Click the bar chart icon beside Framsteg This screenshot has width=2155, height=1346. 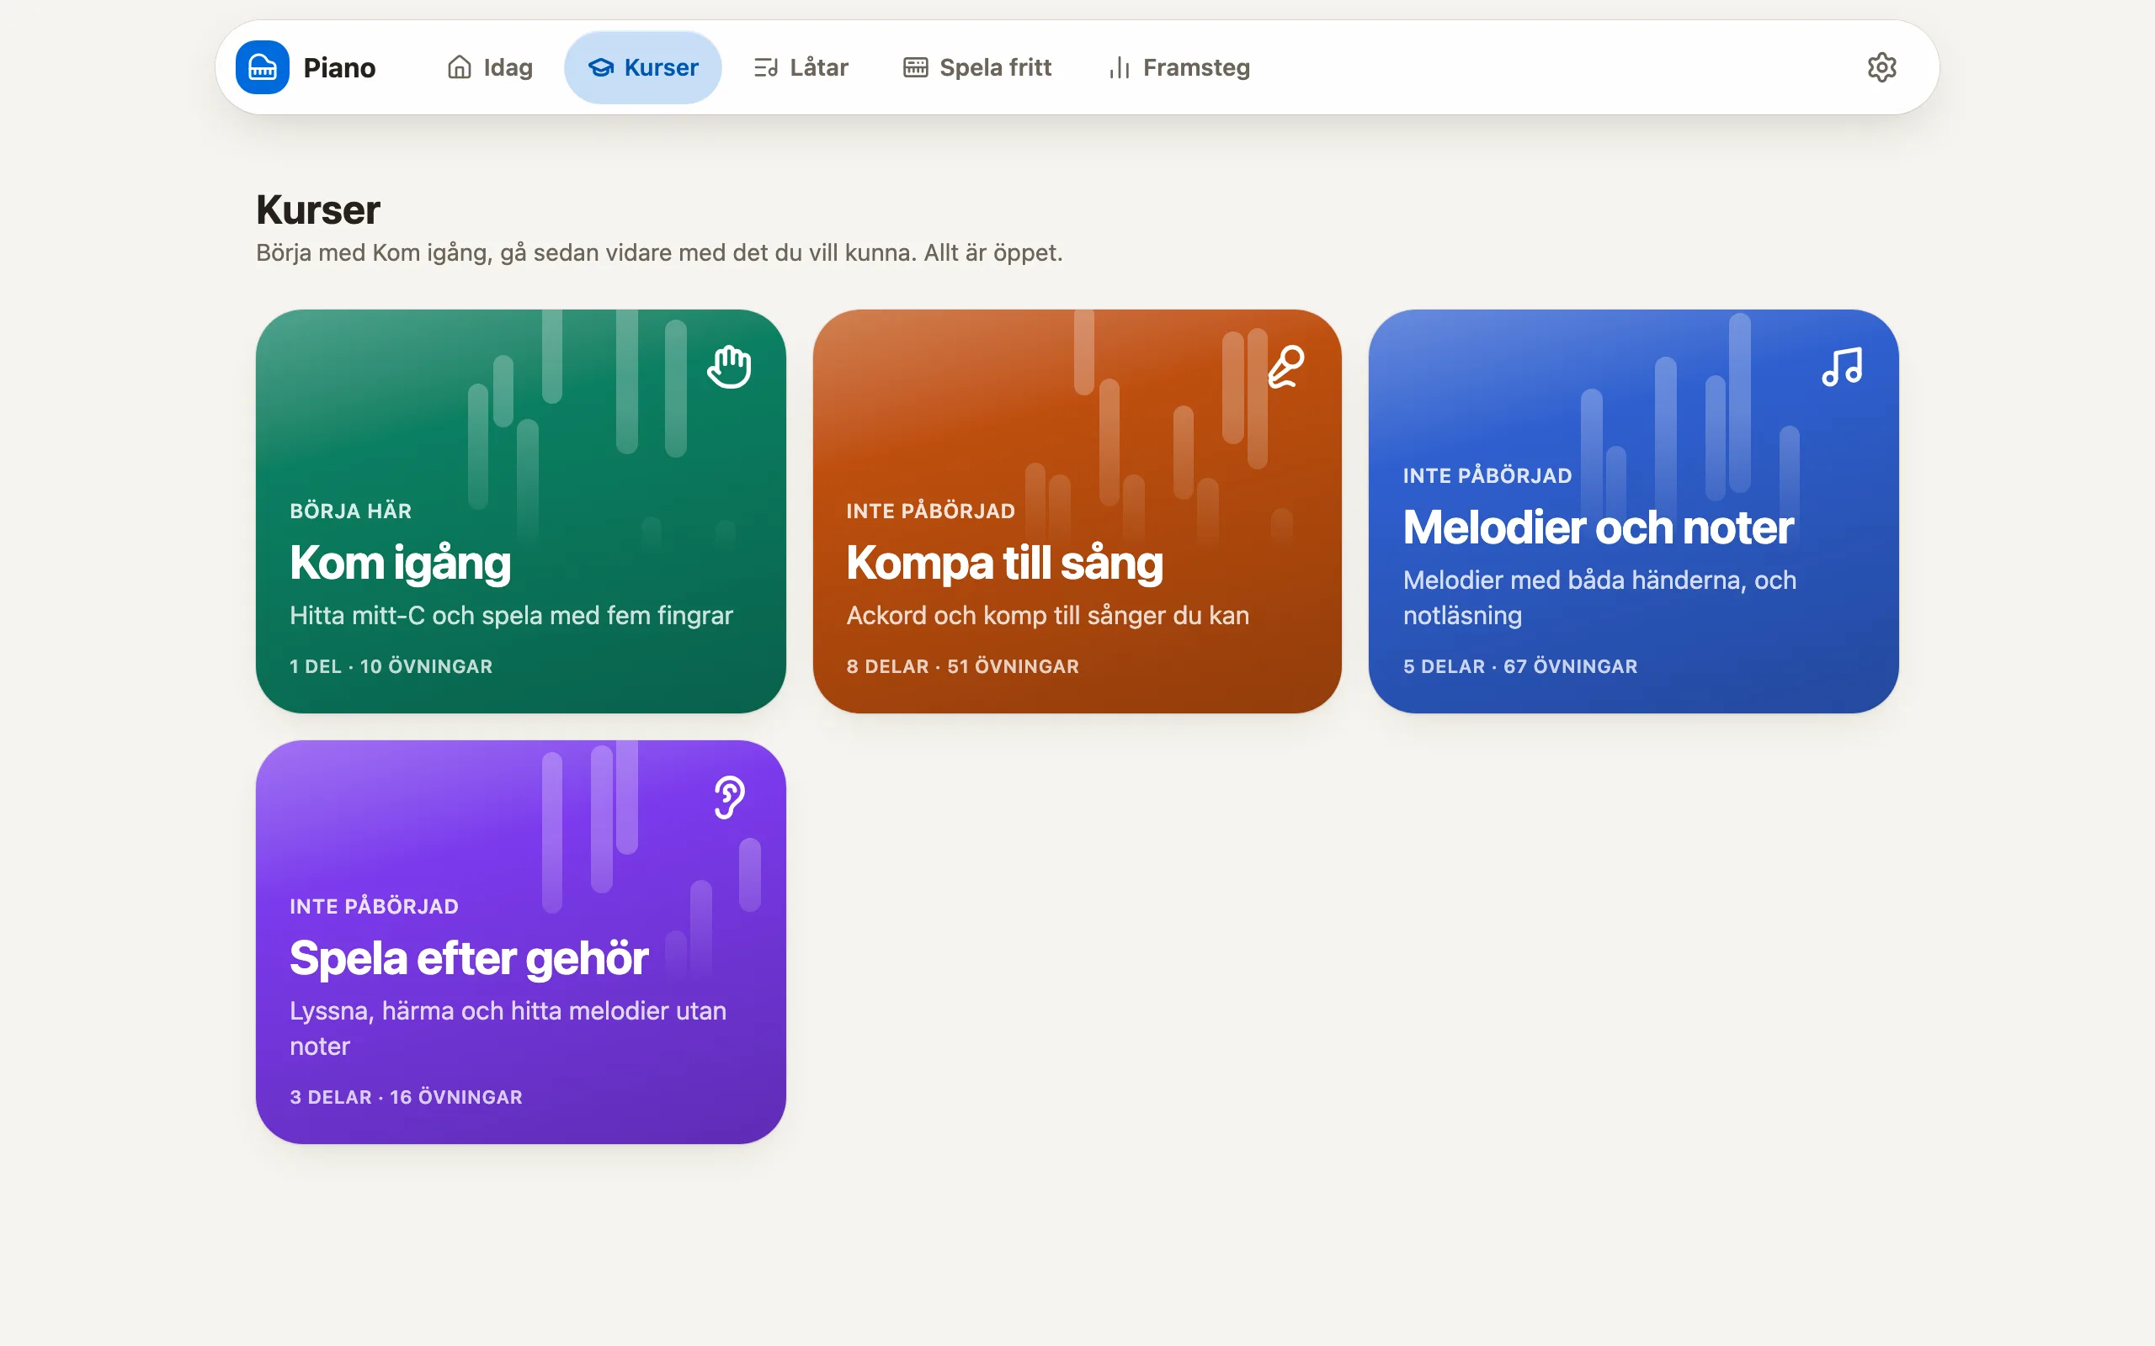point(1120,67)
